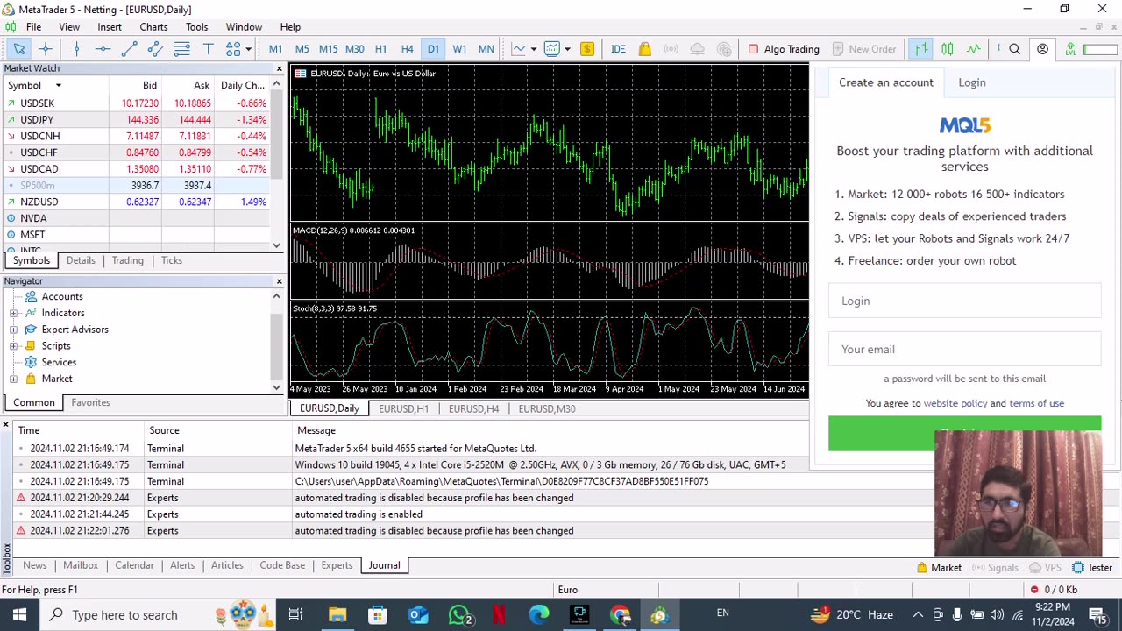
Task: Show chart as candlesticks
Action: 947,49
